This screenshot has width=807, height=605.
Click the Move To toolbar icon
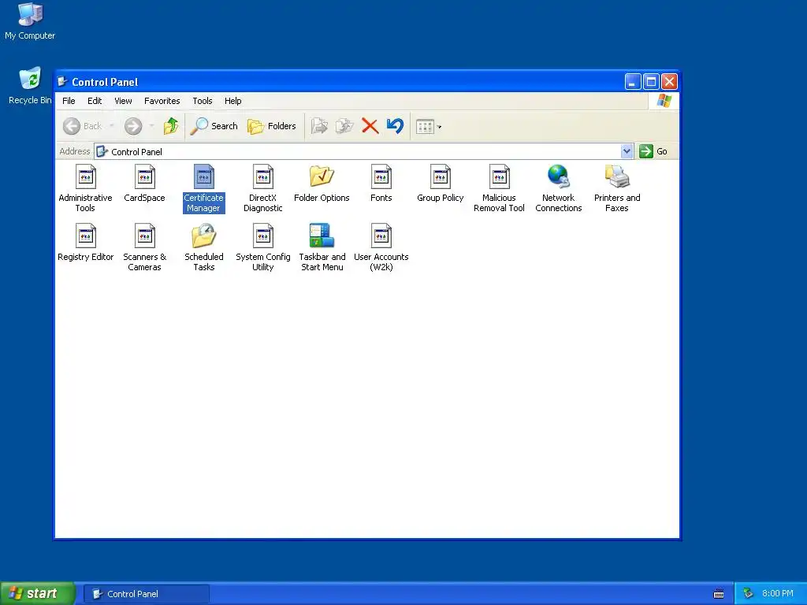(319, 126)
